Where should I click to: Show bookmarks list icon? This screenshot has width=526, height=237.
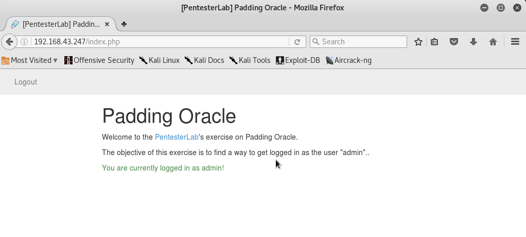tap(434, 42)
